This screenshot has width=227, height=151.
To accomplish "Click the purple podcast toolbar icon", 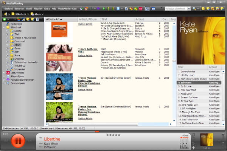I will coord(98,9).
